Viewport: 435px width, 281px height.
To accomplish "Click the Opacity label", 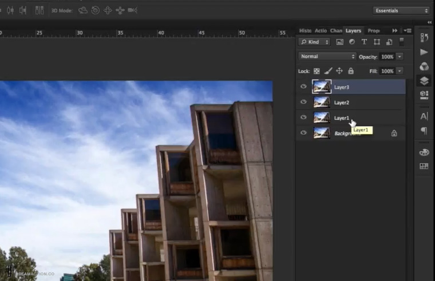I will tap(368, 57).
